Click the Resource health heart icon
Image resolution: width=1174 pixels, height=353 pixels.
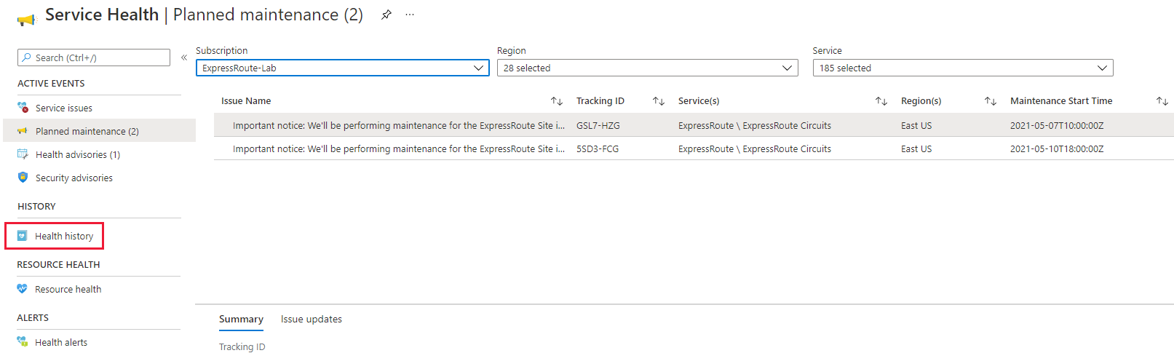23,289
